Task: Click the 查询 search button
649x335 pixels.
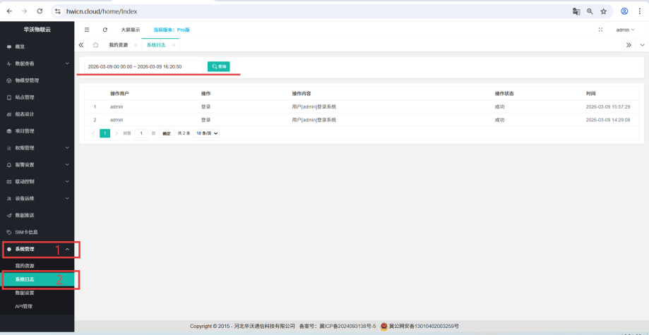Action: [x=219, y=66]
